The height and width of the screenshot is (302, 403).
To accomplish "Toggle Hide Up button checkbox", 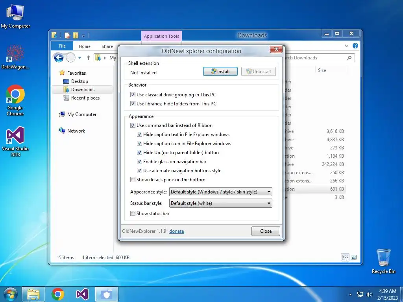I will (139, 152).
